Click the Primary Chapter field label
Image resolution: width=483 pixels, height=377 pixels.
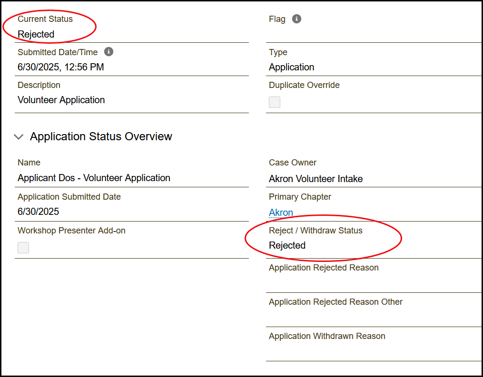pyautogui.click(x=300, y=197)
